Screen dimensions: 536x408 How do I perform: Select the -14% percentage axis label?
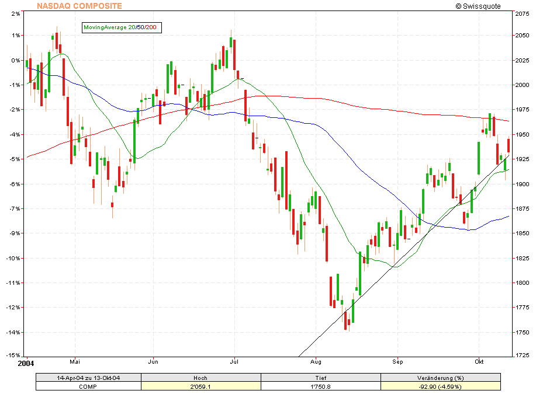13,332
